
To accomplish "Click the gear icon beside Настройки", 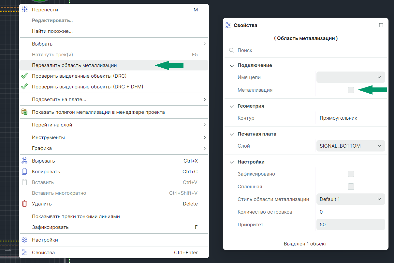I will pos(24,240).
